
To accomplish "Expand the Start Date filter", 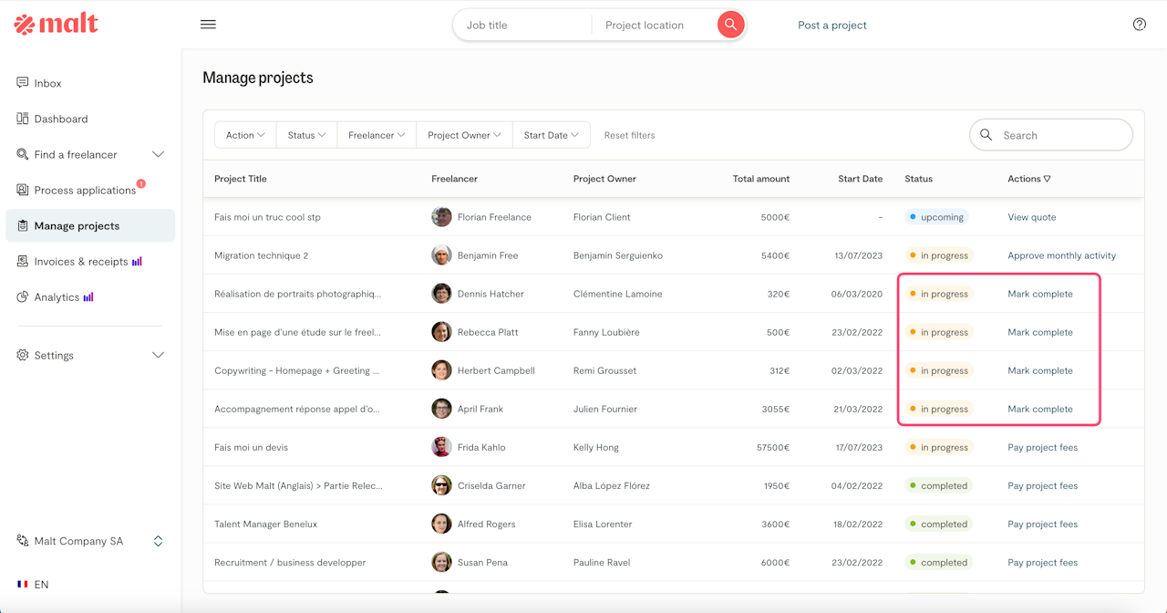I will point(551,135).
